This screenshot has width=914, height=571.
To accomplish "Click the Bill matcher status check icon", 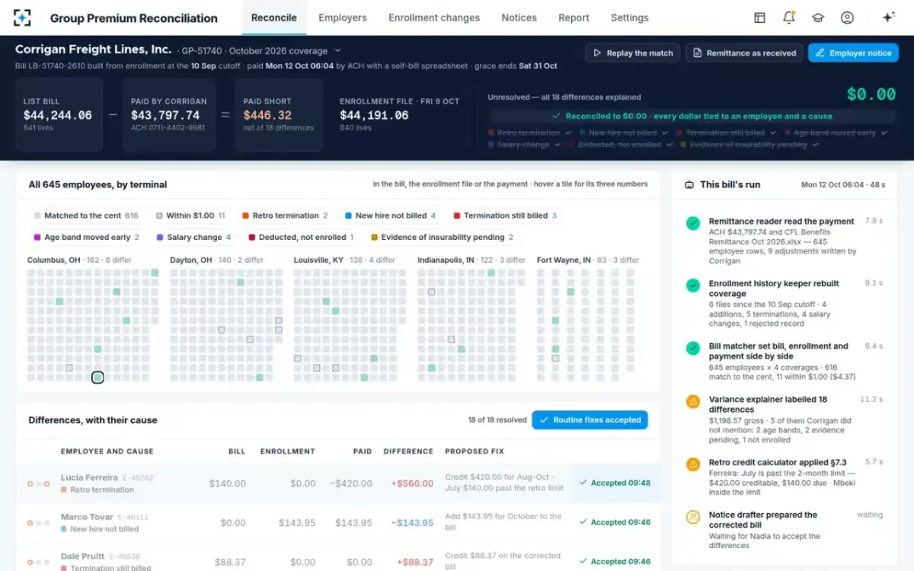I will coord(693,348).
